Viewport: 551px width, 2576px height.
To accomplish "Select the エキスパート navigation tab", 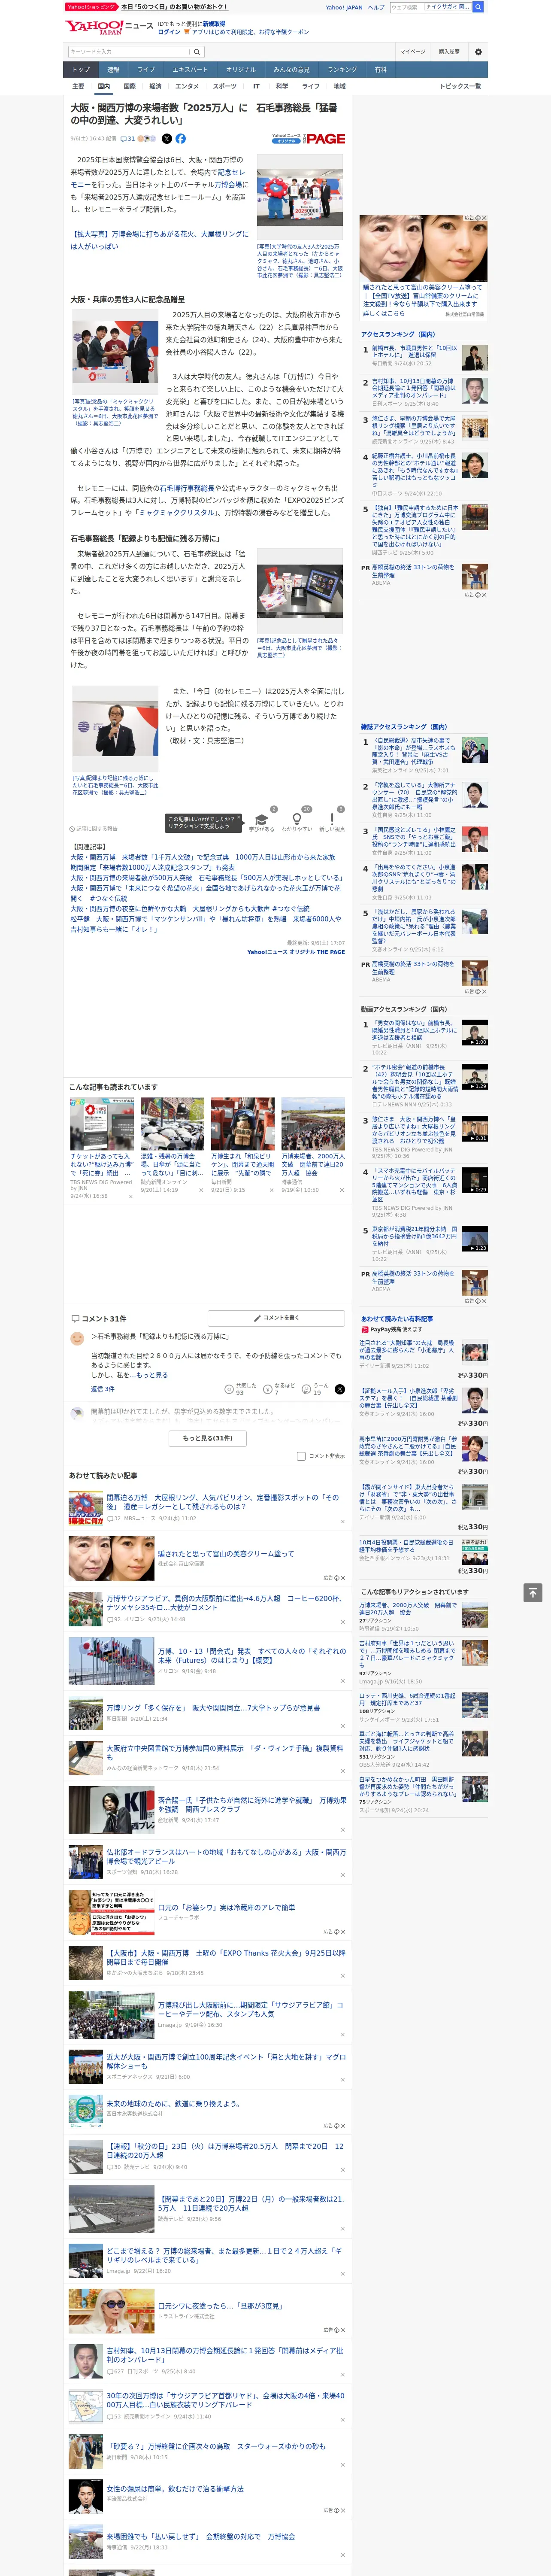I will [x=190, y=70].
